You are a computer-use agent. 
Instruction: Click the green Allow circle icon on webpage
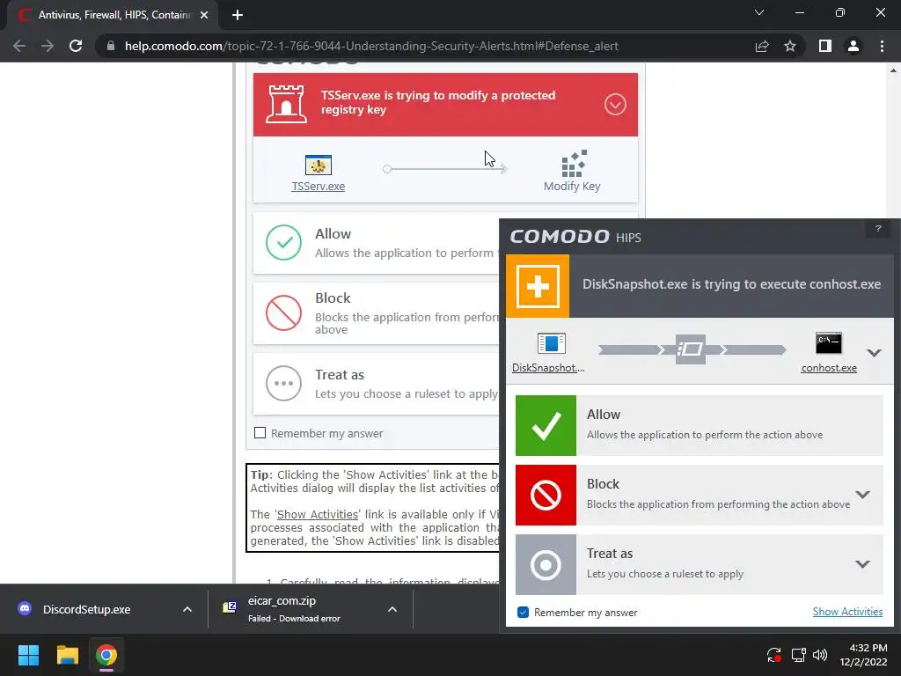coord(284,243)
